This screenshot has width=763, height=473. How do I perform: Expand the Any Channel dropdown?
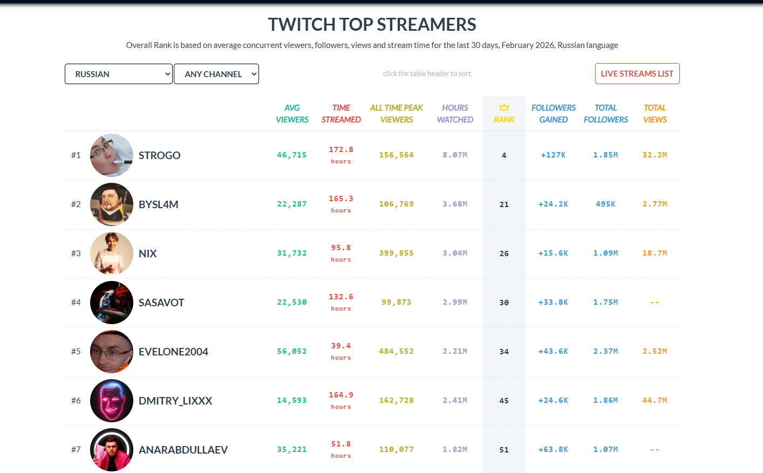tap(216, 74)
